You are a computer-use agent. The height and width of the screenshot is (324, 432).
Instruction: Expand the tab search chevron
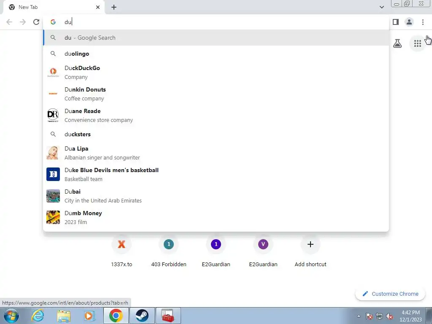(x=381, y=7)
